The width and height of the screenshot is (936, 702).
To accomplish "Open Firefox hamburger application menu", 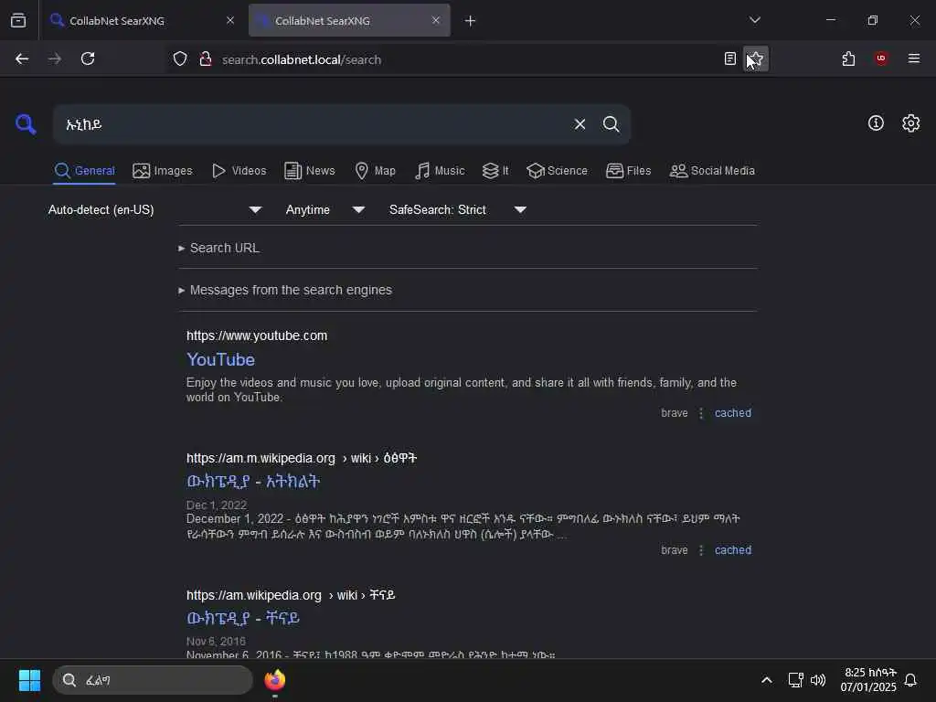I will pyautogui.click(x=914, y=58).
